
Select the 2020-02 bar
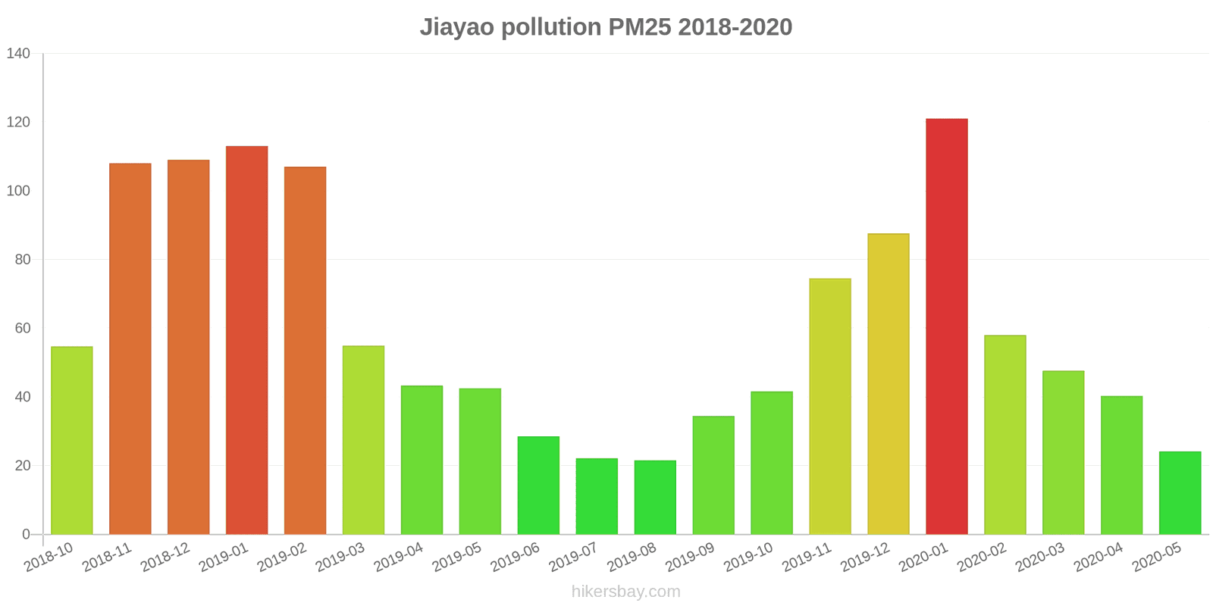1005,435
